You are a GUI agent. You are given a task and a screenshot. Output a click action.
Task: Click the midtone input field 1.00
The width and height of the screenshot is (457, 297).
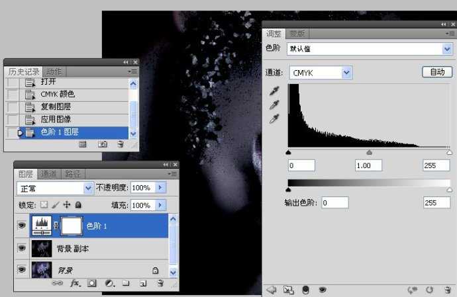click(x=368, y=165)
